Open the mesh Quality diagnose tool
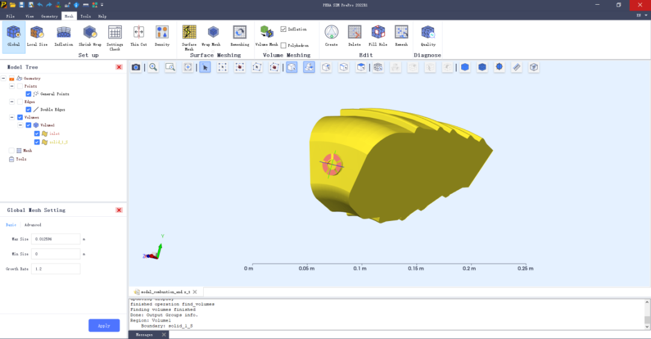The height and width of the screenshot is (339, 651). click(x=428, y=37)
